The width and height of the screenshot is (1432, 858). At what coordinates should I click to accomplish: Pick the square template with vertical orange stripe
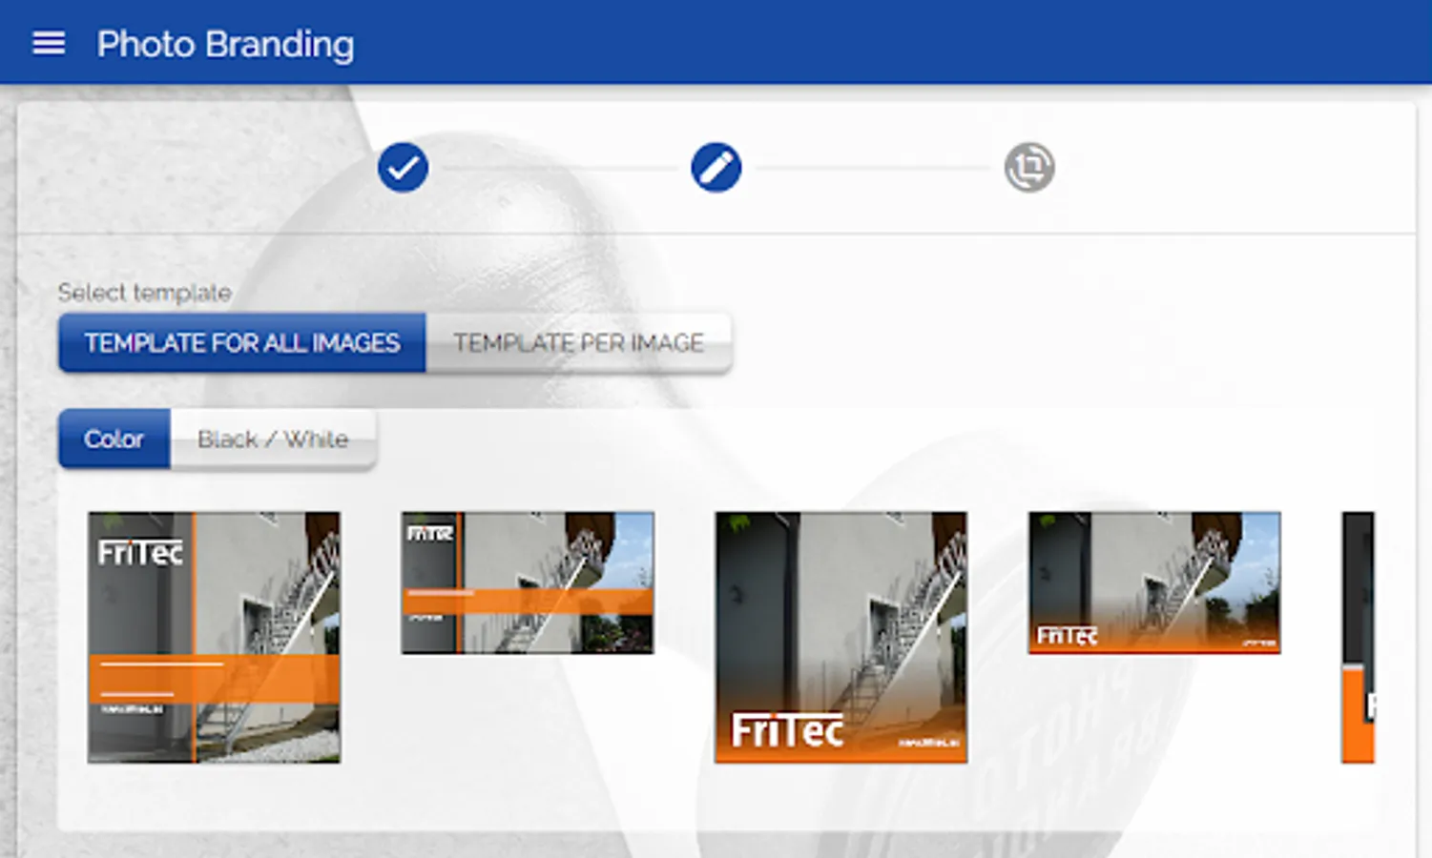(214, 638)
